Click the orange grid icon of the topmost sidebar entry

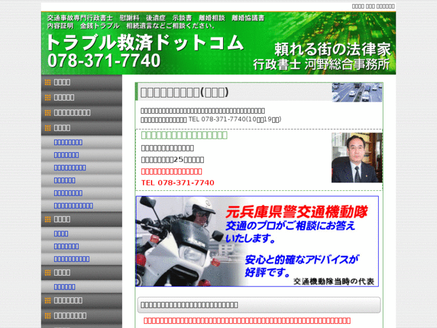point(47,82)
